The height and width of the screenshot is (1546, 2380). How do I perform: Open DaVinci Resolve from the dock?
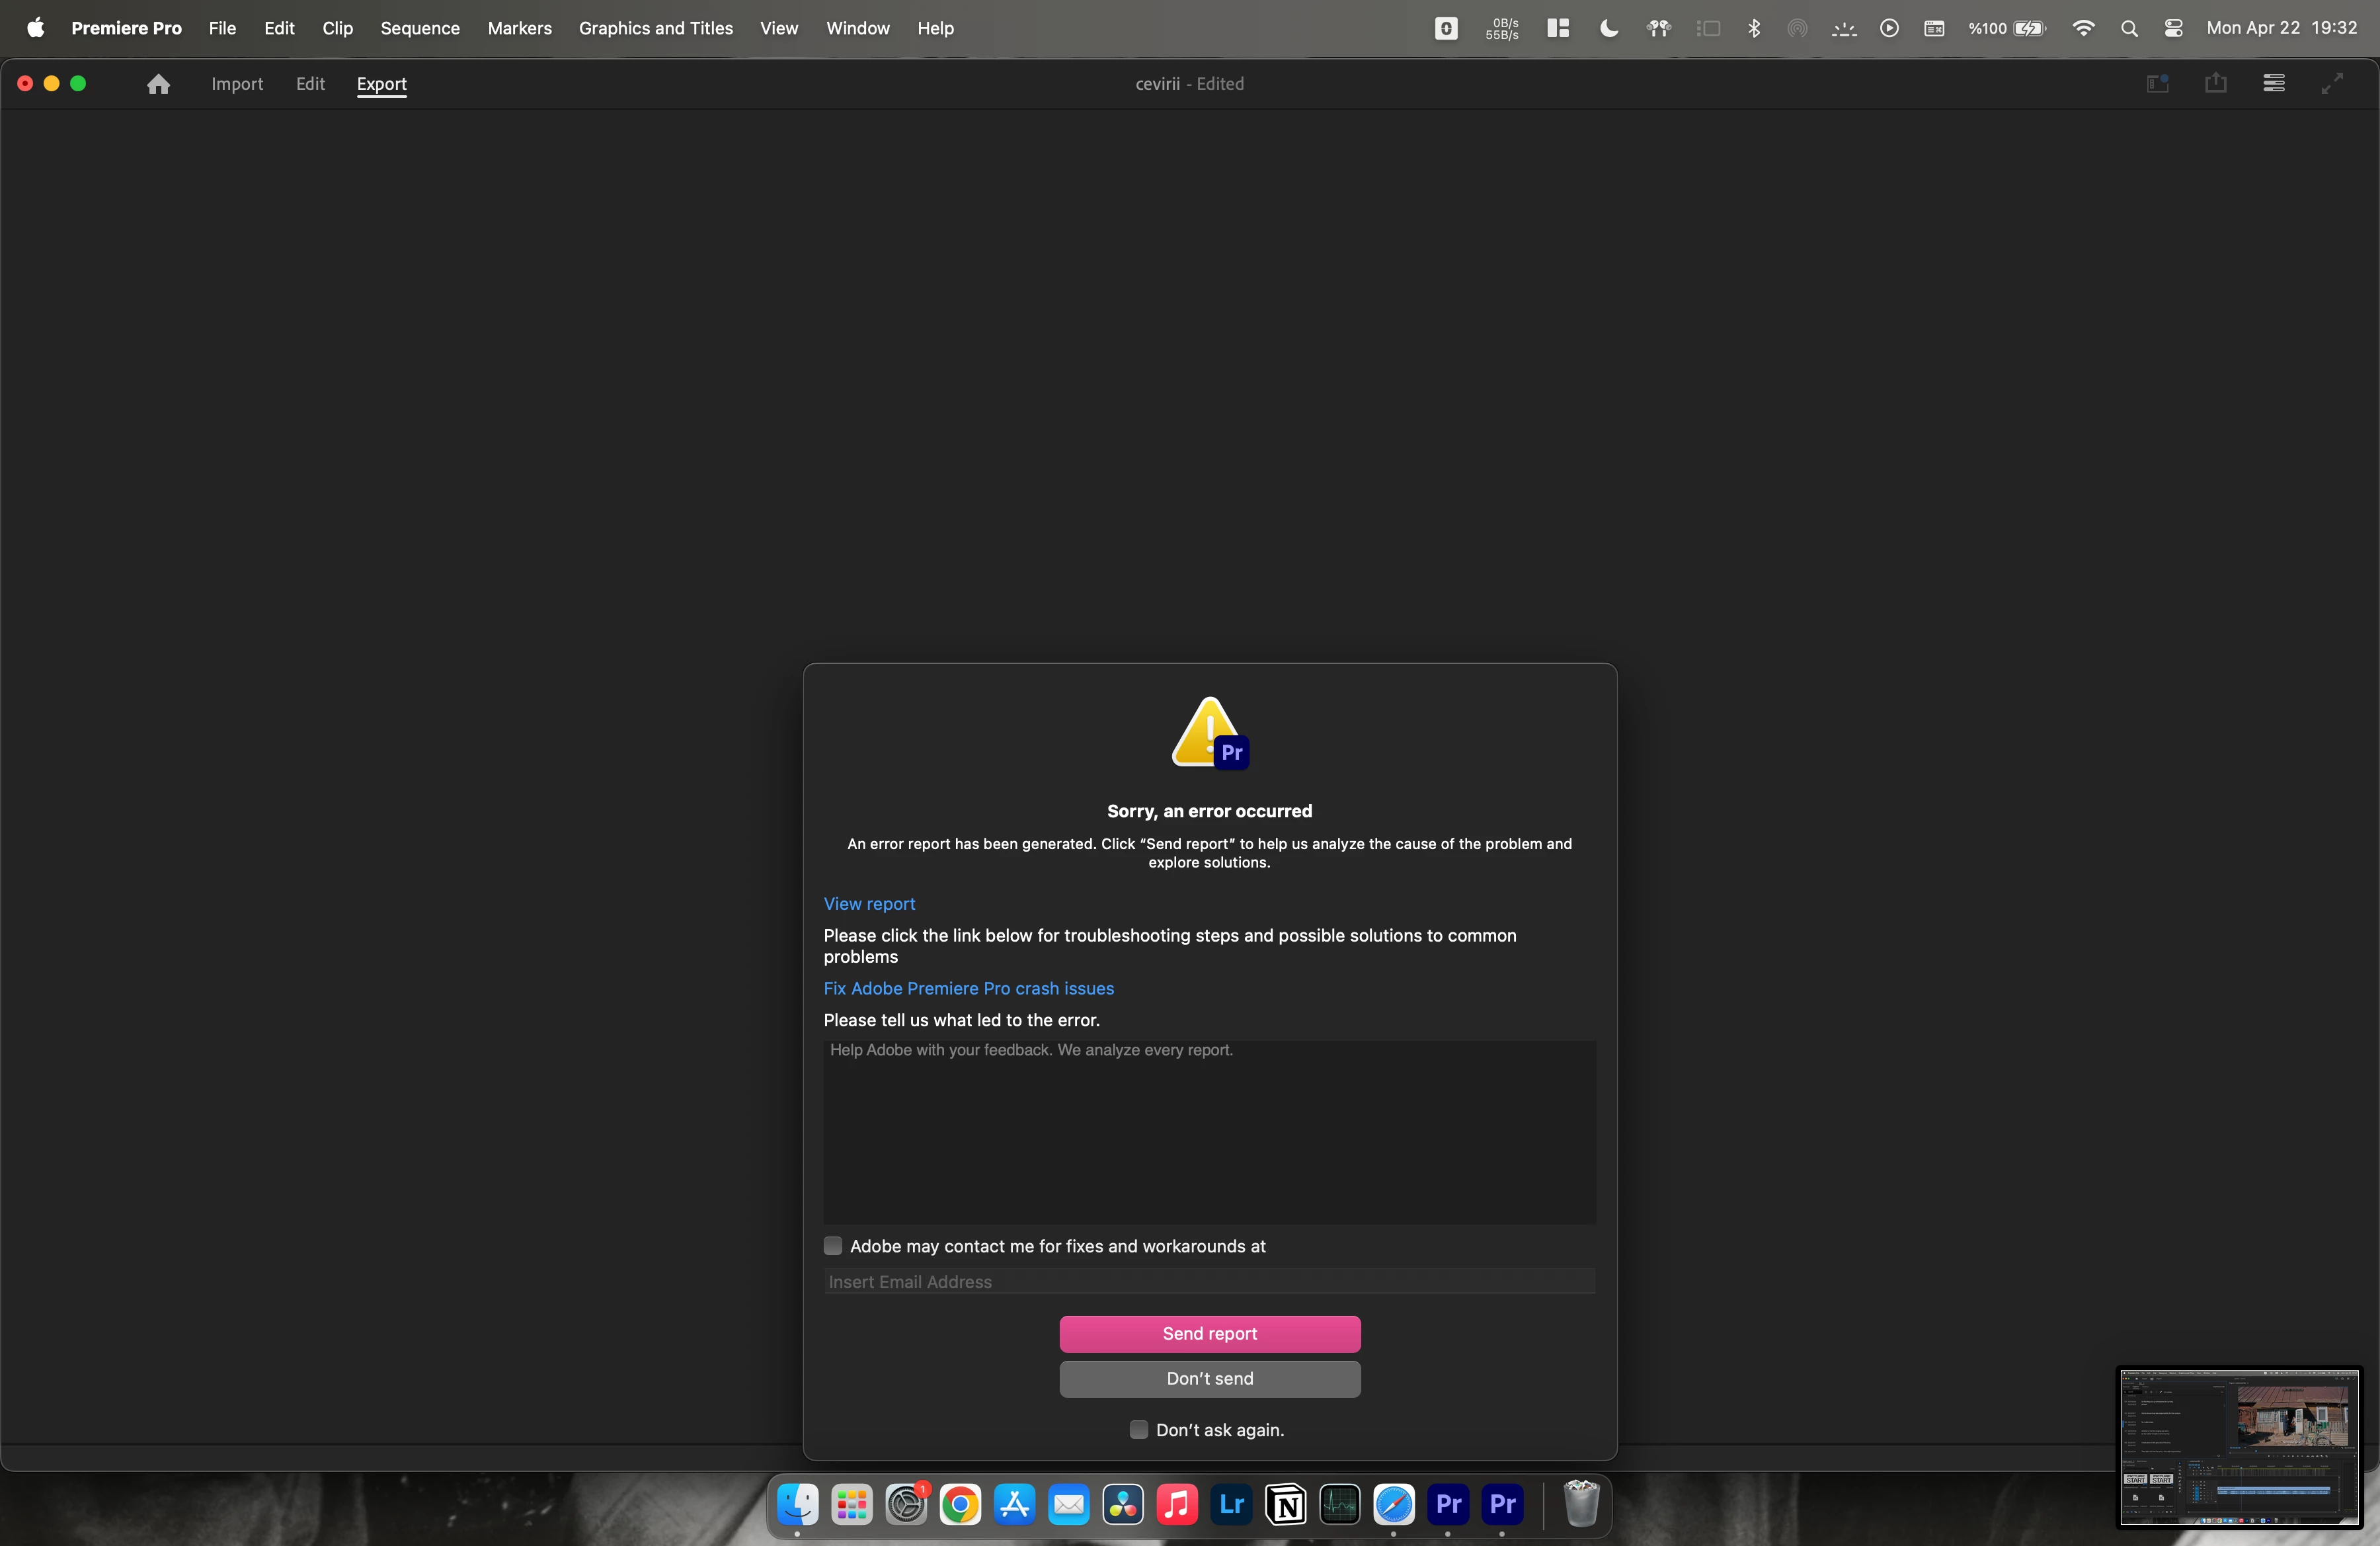[1123, 1504]
